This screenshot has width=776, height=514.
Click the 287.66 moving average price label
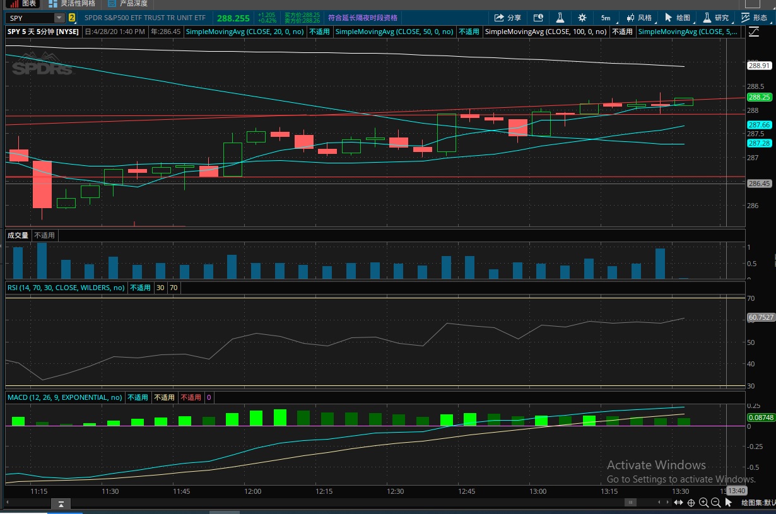point(759,125)
